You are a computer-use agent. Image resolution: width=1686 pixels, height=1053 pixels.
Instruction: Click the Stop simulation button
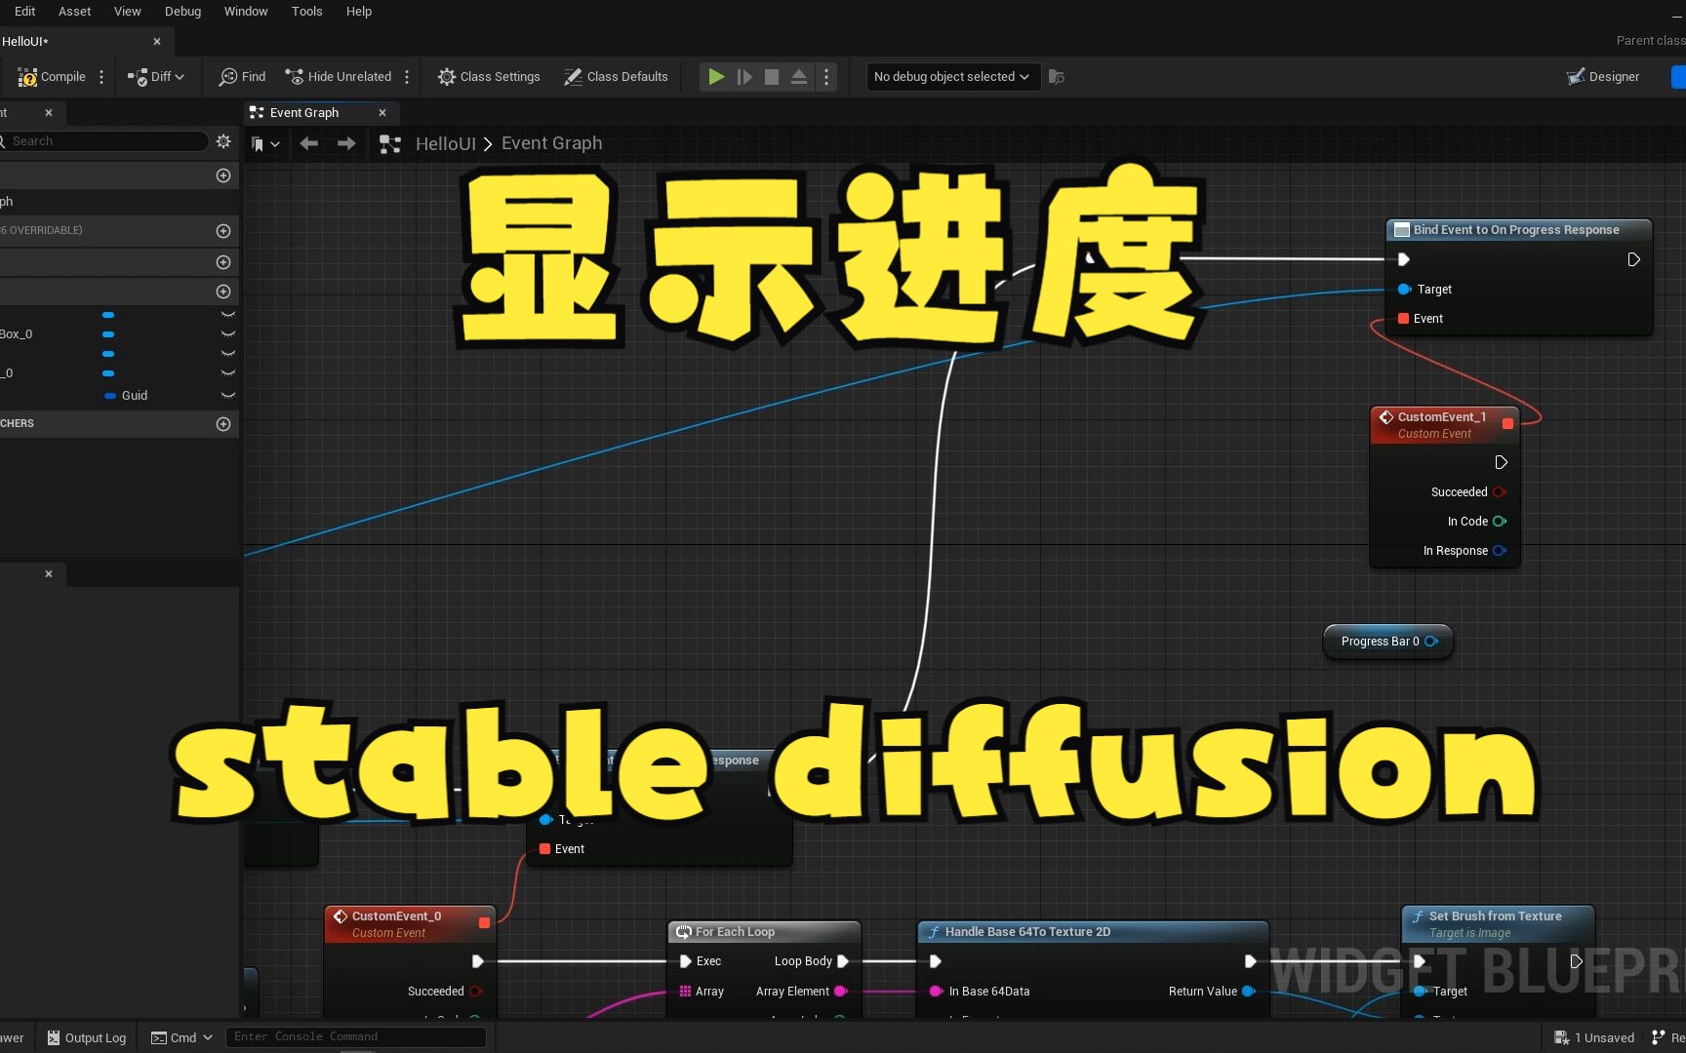[x=772, y=77]
